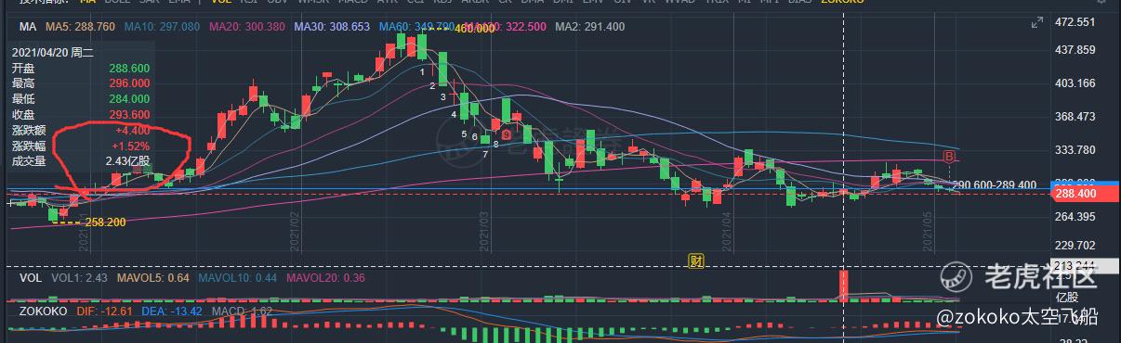Click the 290.600-289.400 price range label
The height and width of the screenshot is (343, 1121).
(x=996, y=184)
